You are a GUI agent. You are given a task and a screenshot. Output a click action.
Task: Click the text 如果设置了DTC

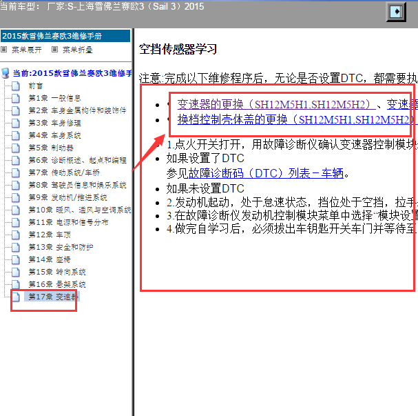pyautogui.click(x=205, y=159)
